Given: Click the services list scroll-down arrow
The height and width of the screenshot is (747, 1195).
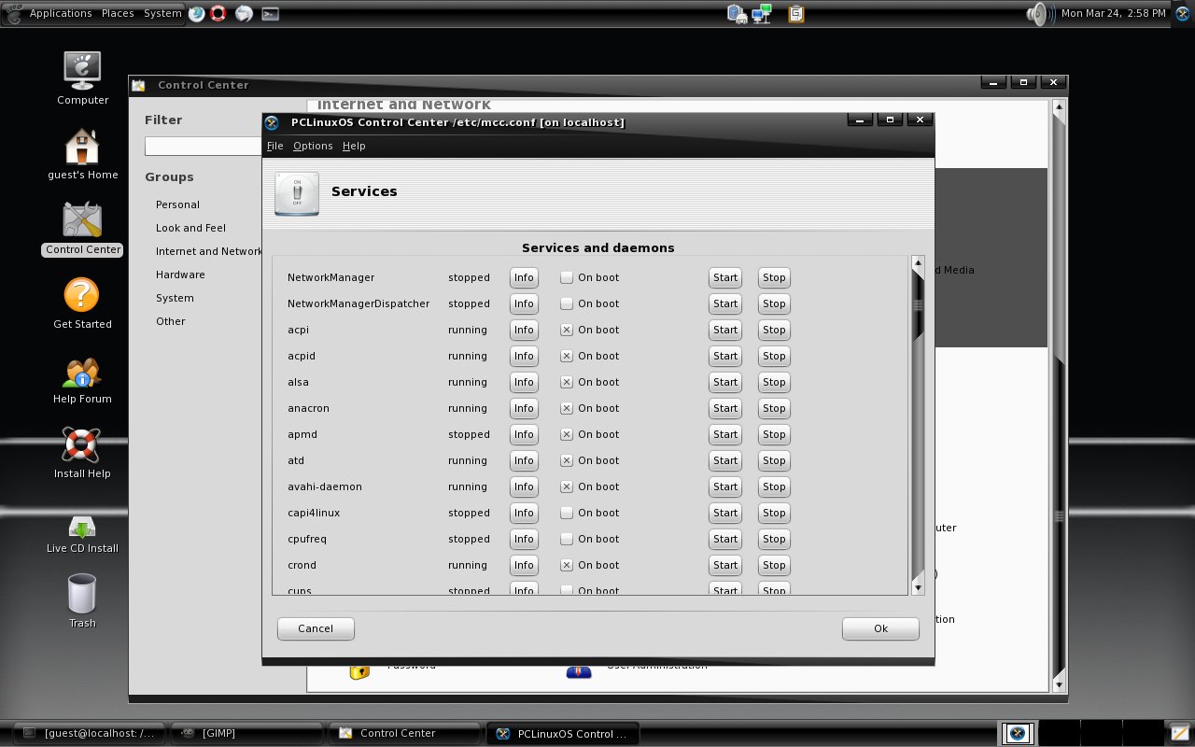Looking at the screenshot, I should tap(918, 587).
